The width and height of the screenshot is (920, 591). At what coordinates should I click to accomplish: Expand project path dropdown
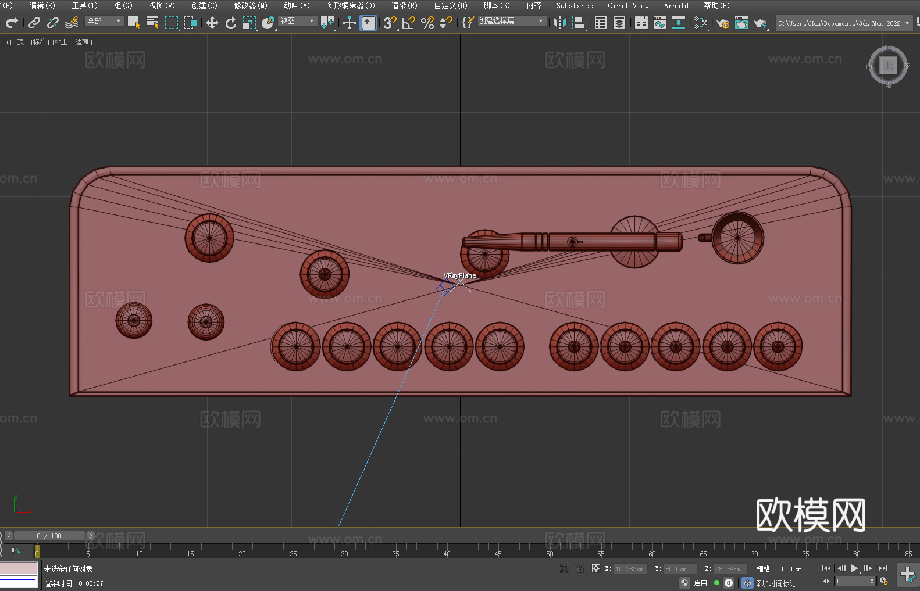click(907, 23)
